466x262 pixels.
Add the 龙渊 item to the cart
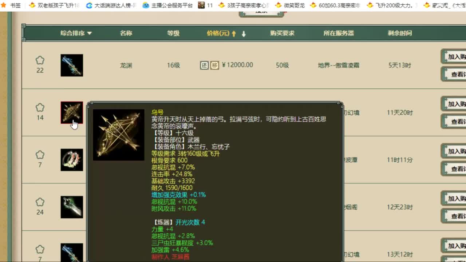point(454,56)
